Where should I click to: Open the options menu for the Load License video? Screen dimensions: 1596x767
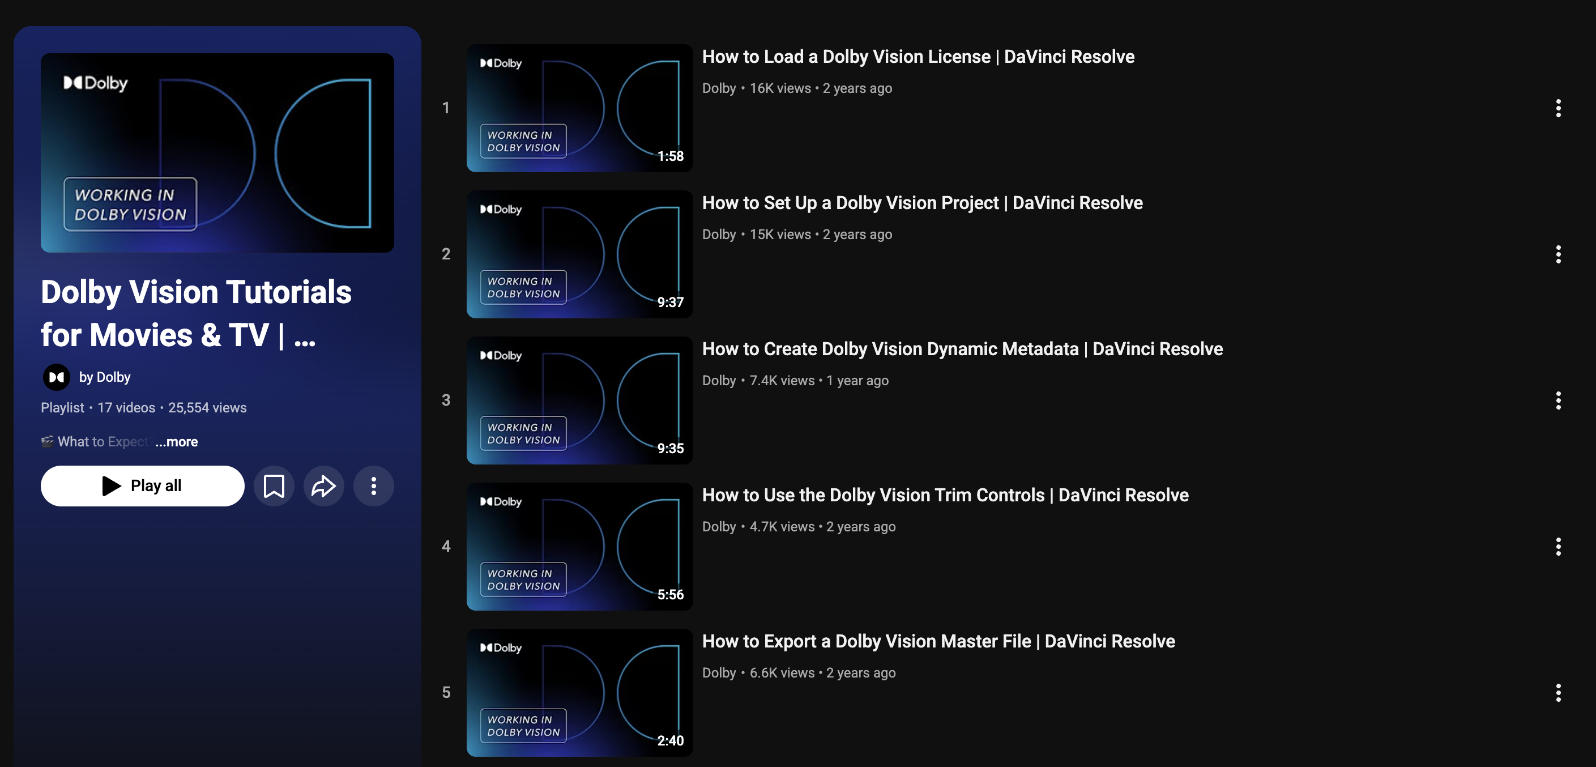[x=1557, y=108]
